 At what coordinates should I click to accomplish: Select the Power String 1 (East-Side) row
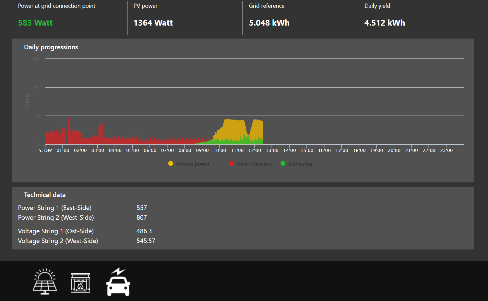coord(54,208)
